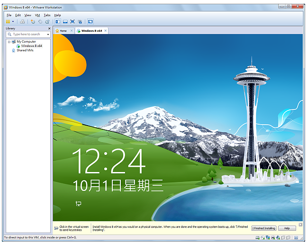This screenshot has height=244, width=307.
Task: Click the 12:24 lock screen clock
Action: pyautogui.click(x=108, y=161)
